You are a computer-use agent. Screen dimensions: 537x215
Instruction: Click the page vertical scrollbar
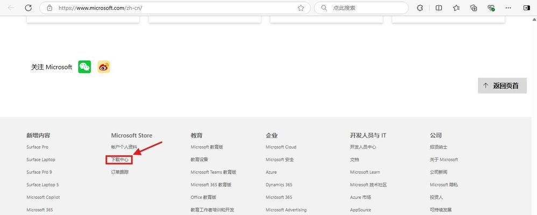(x=534, y=116)
